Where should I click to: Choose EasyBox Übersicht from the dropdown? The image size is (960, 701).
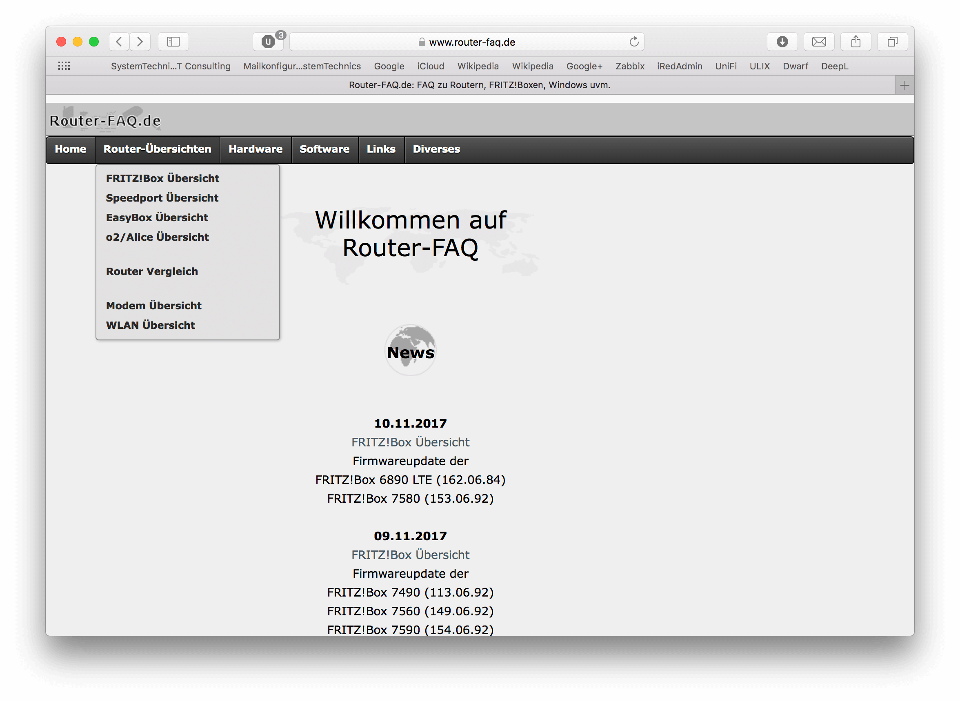[x=157, y=217]
